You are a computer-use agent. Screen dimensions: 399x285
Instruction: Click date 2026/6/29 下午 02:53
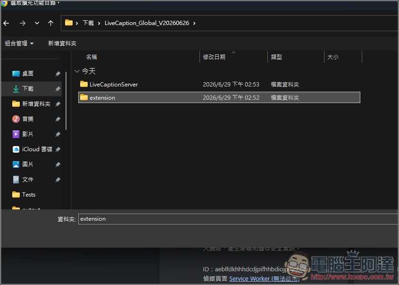tap(231, 85)
